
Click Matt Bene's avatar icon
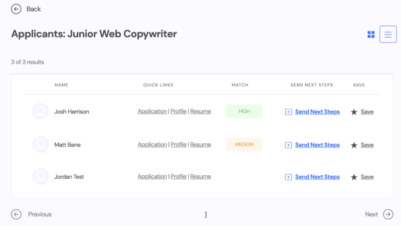click(40, 144)
